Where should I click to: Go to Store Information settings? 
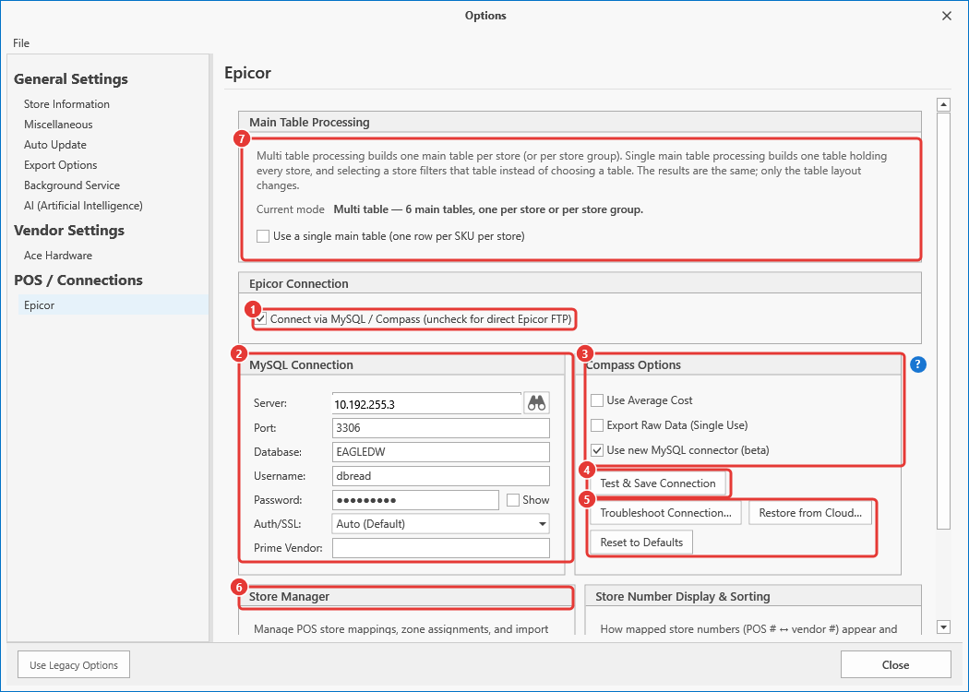(66, 103)
